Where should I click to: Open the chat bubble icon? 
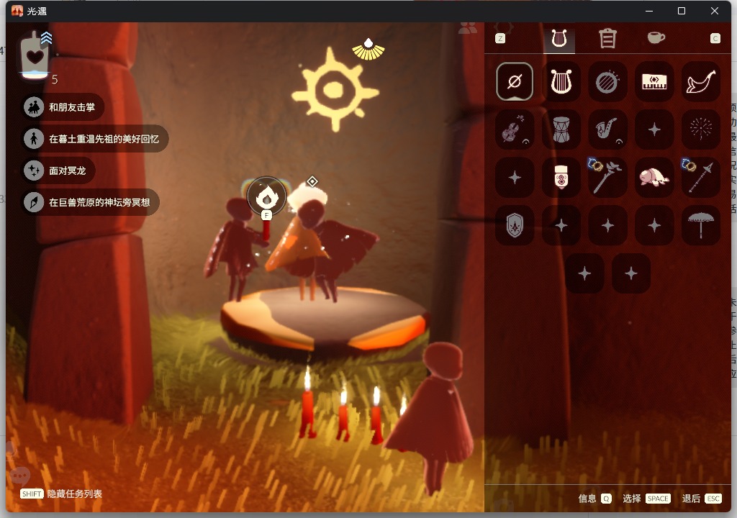pyautogui.click(x=19, y=477)
